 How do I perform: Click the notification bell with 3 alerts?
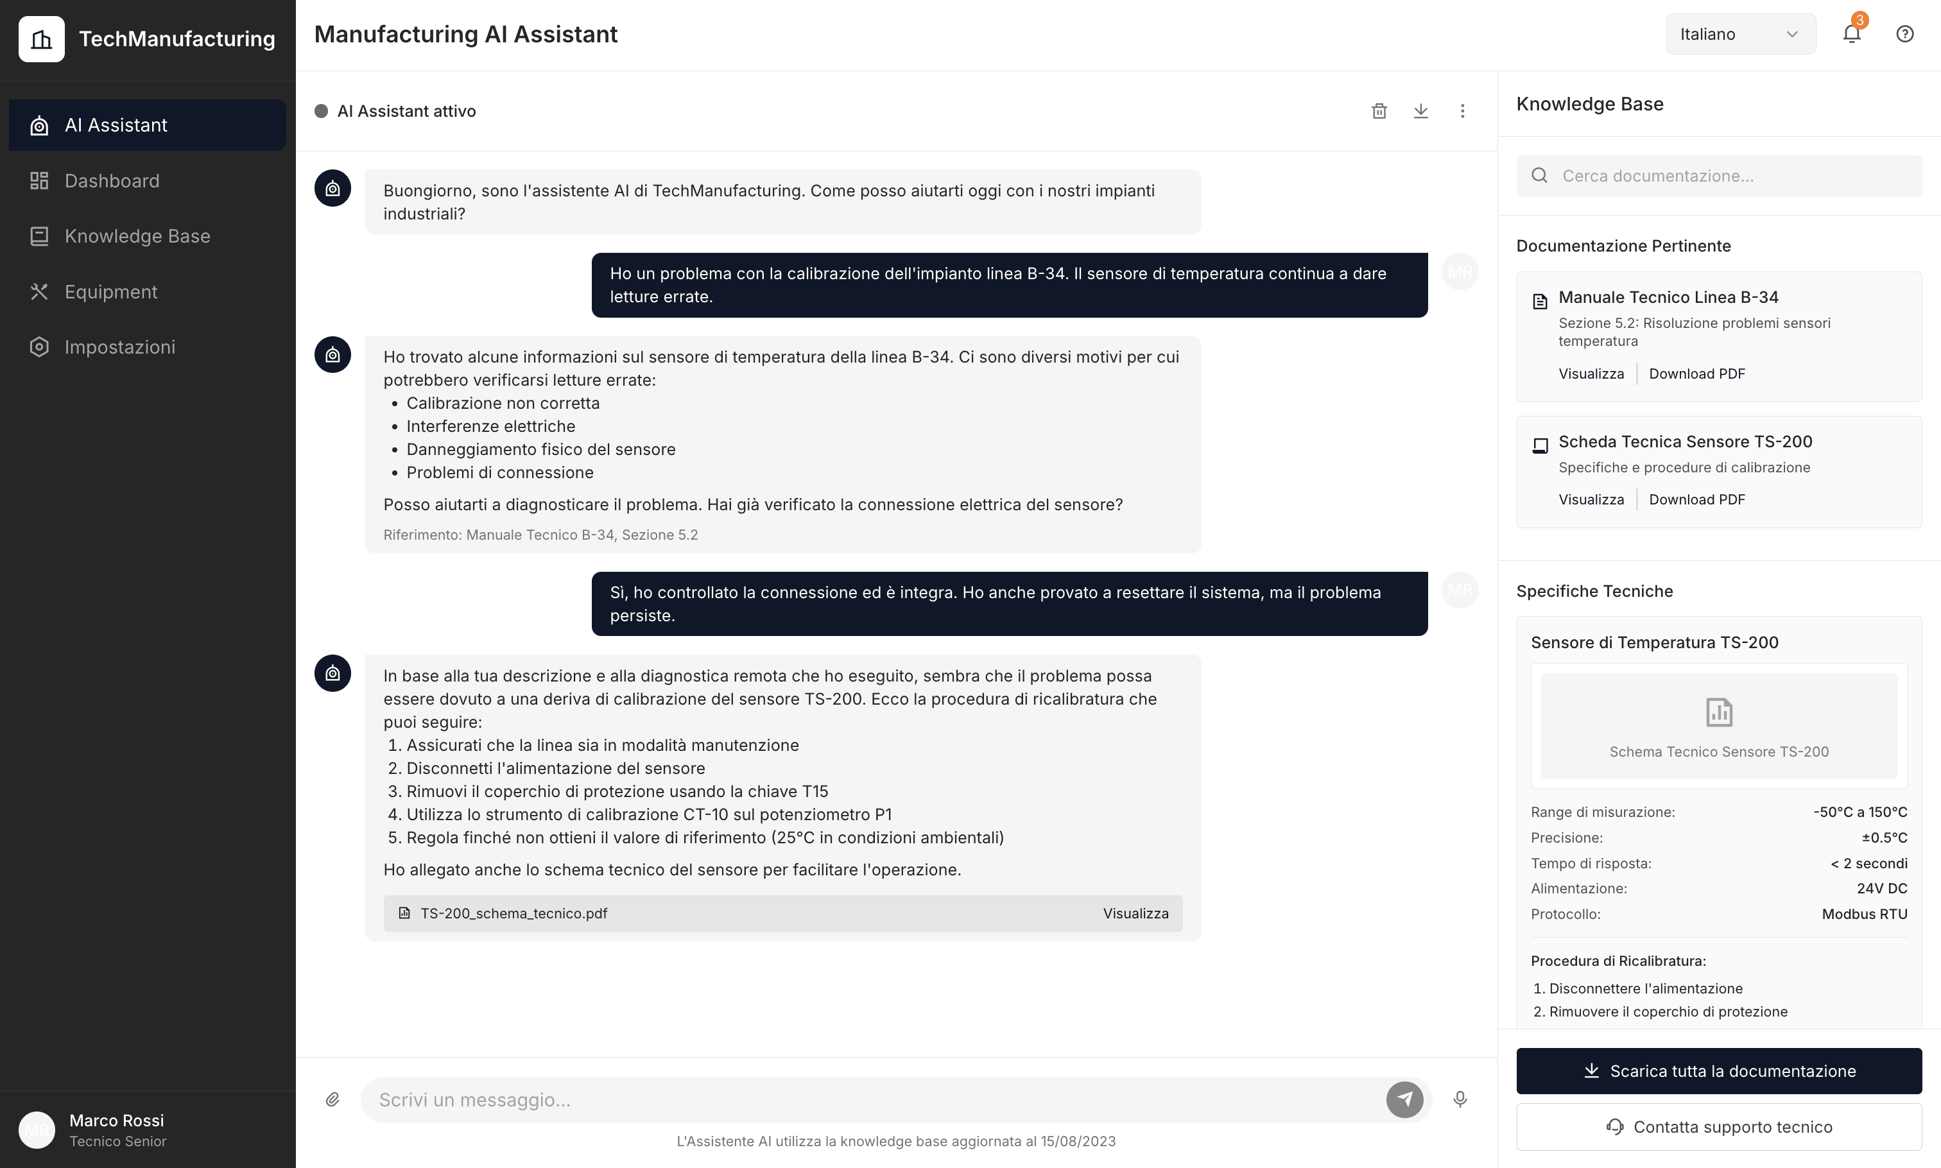[1851, 33]
